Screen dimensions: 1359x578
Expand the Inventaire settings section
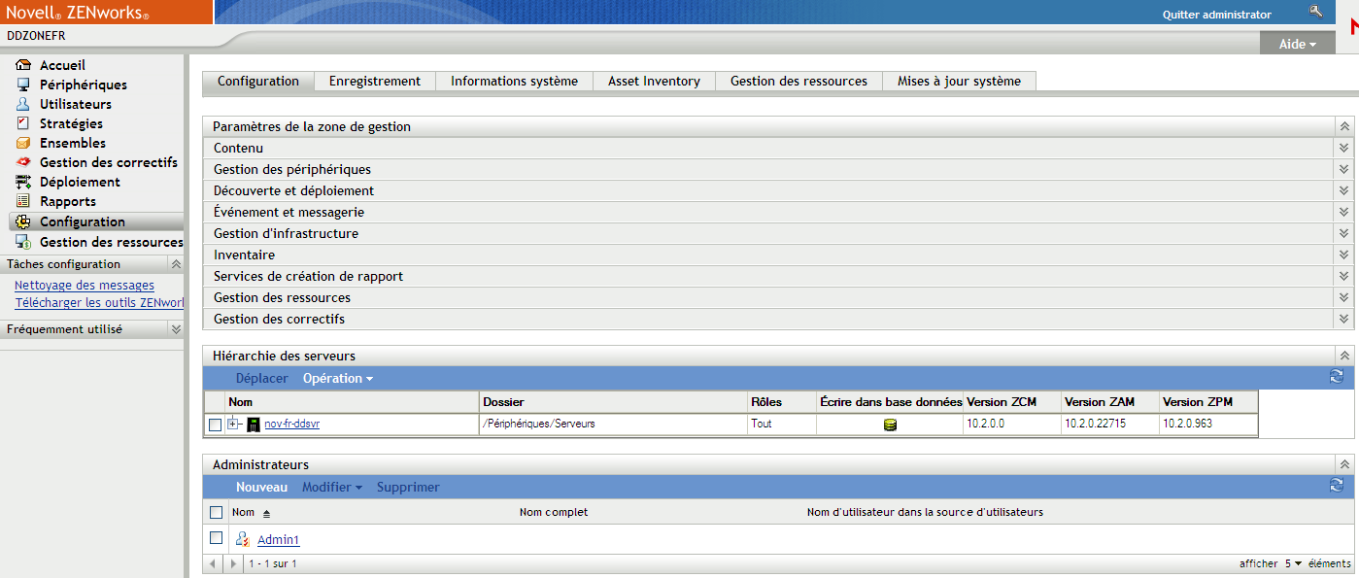pos(1343,254)
